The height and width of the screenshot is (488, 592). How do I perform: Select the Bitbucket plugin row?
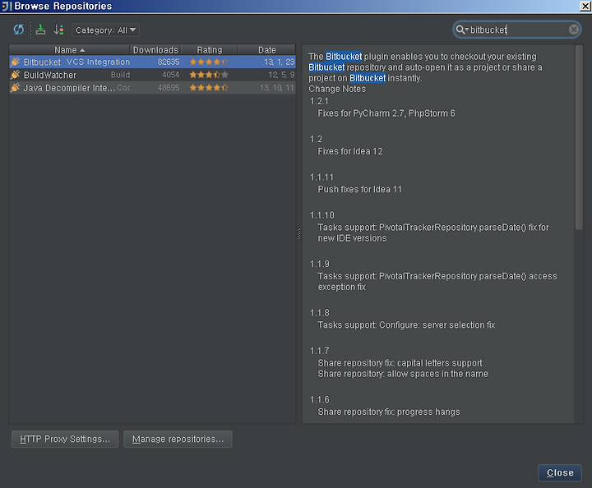(x=153, y=62)
